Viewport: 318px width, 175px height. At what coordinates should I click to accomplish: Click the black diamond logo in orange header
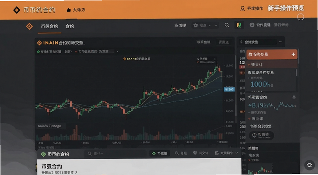coord(17,10)
